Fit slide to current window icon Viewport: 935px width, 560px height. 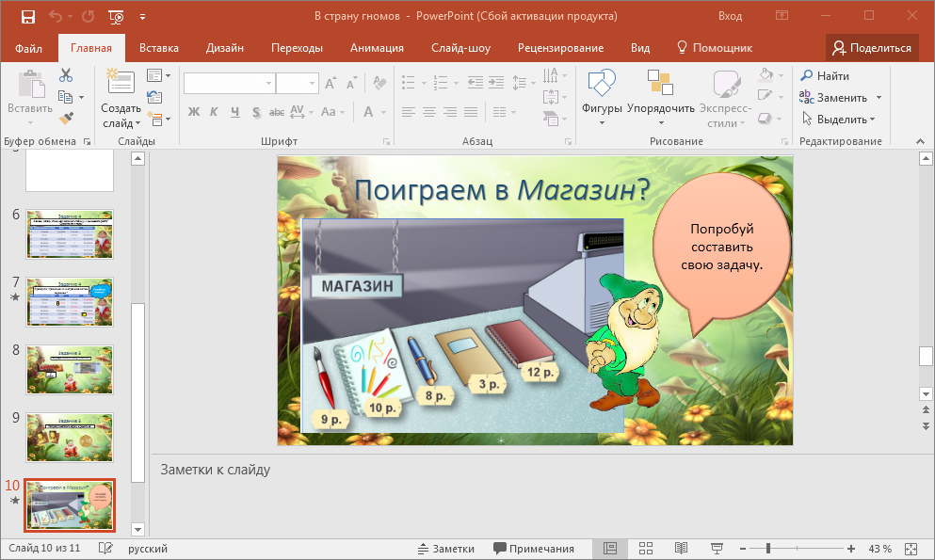coord(911,549)
